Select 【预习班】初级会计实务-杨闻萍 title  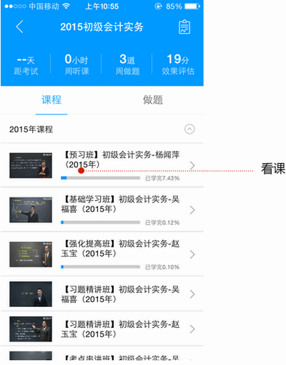coord(120,160)
